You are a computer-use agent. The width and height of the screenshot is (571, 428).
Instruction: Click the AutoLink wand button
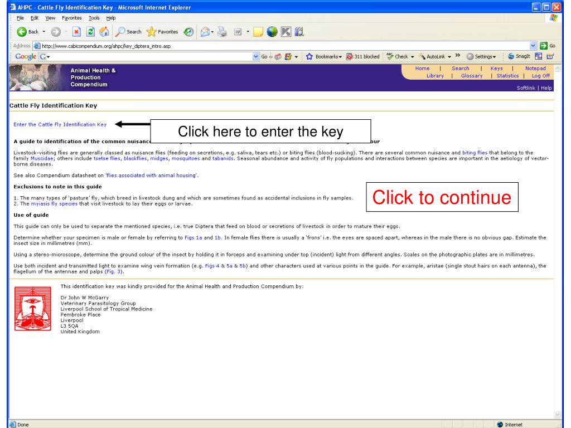pyautogui.click(x=432, y=56)
